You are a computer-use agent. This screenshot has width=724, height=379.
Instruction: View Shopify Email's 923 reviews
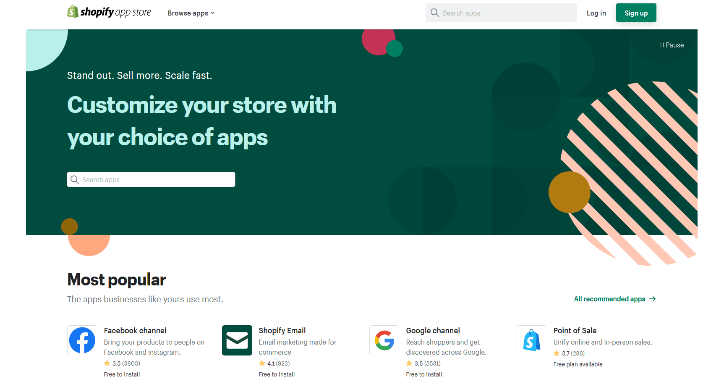(283, 363)
